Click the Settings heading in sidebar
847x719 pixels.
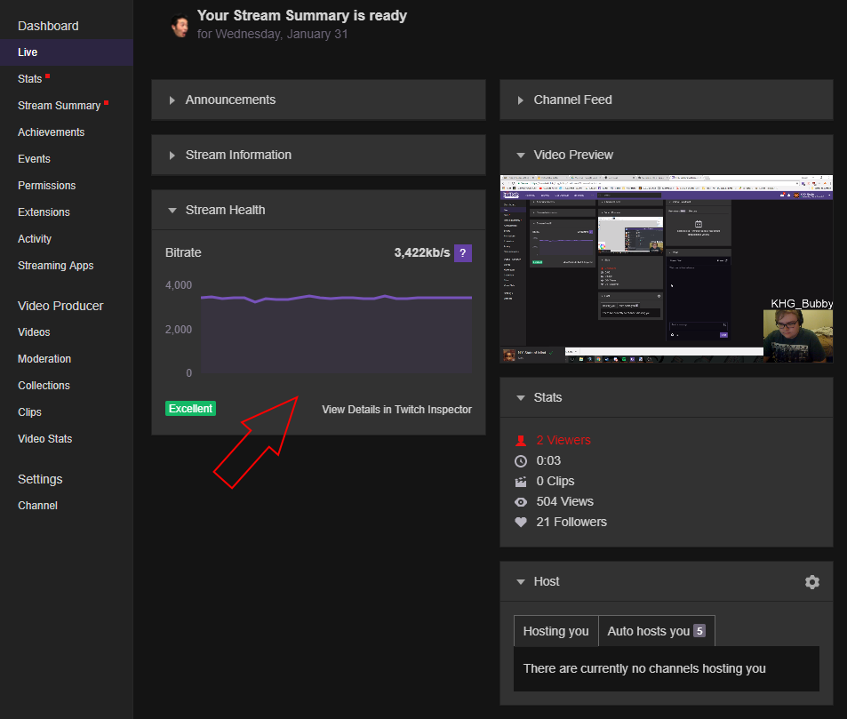click(40, 479)
